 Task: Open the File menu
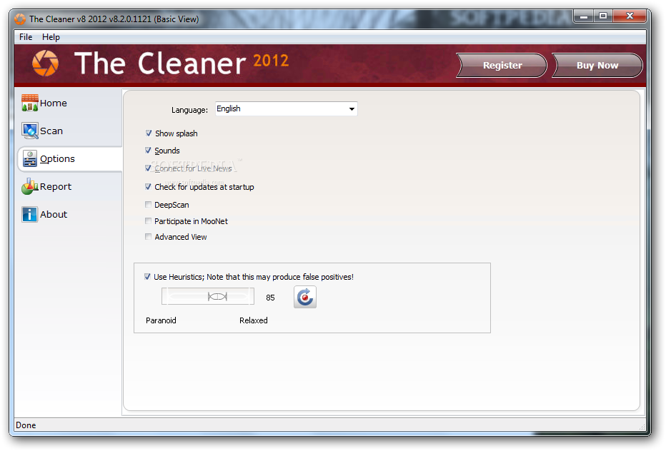[26, 37]
